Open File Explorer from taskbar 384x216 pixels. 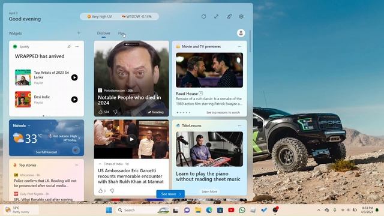point(198,210)
